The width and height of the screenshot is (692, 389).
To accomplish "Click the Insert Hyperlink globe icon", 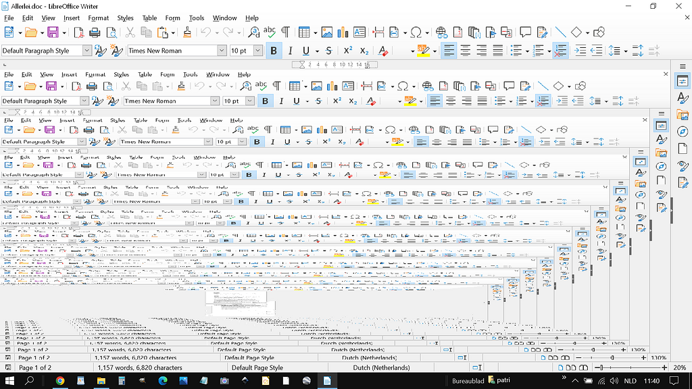I will coord(441,31).
